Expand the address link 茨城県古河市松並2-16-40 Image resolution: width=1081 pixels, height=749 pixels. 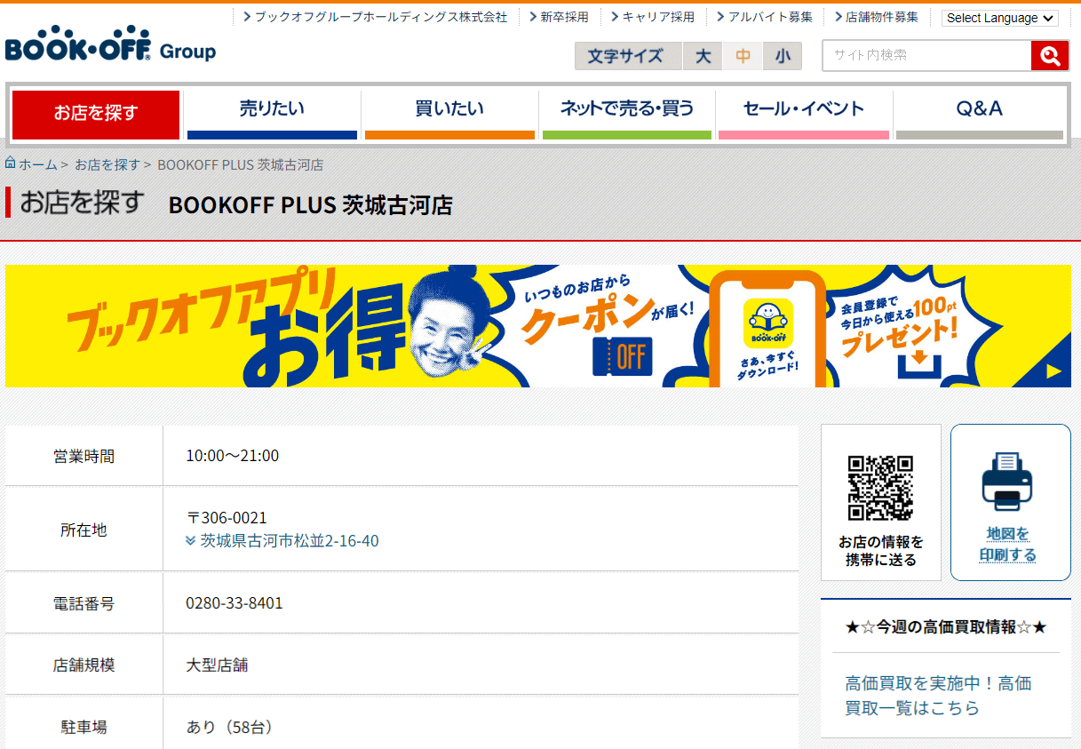click(x=289, y=540)
